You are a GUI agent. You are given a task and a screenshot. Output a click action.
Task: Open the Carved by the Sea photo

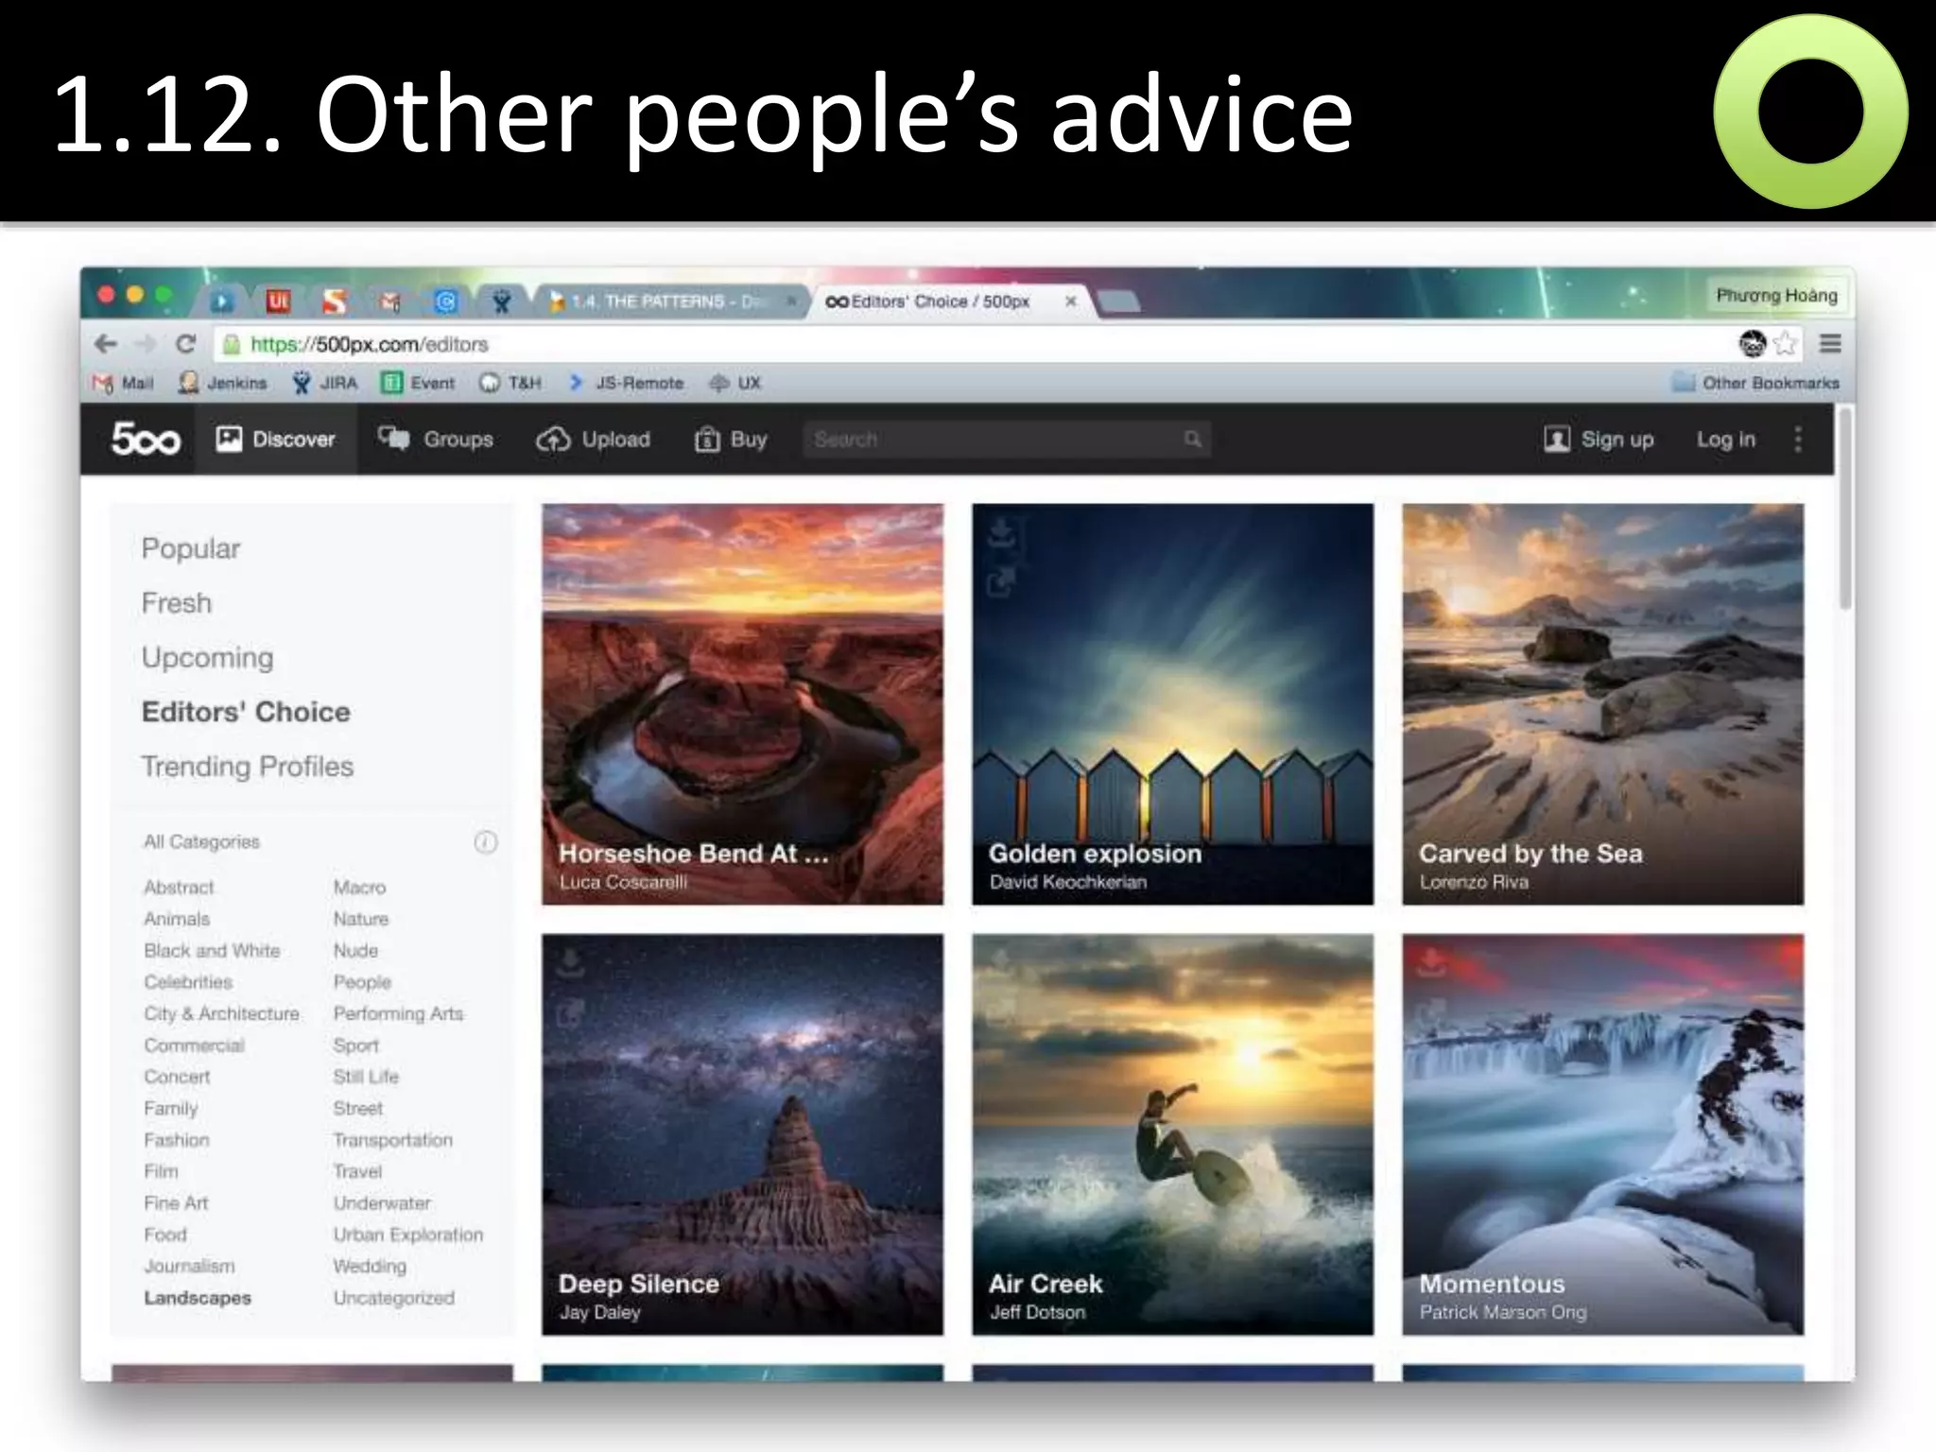[x=1602, y=703]
